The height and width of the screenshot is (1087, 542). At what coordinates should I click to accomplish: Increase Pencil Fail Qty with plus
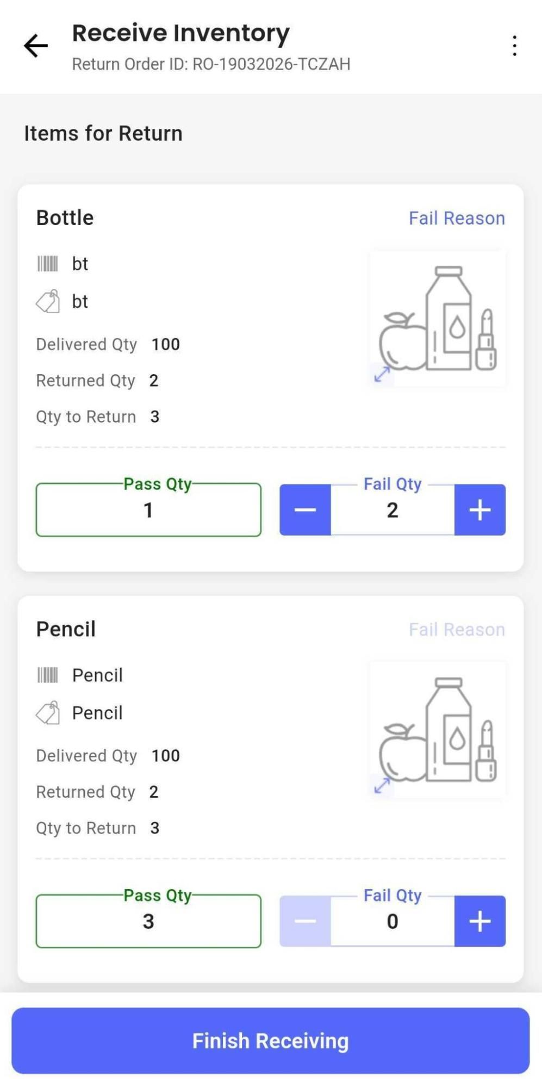tap(480, 921)
